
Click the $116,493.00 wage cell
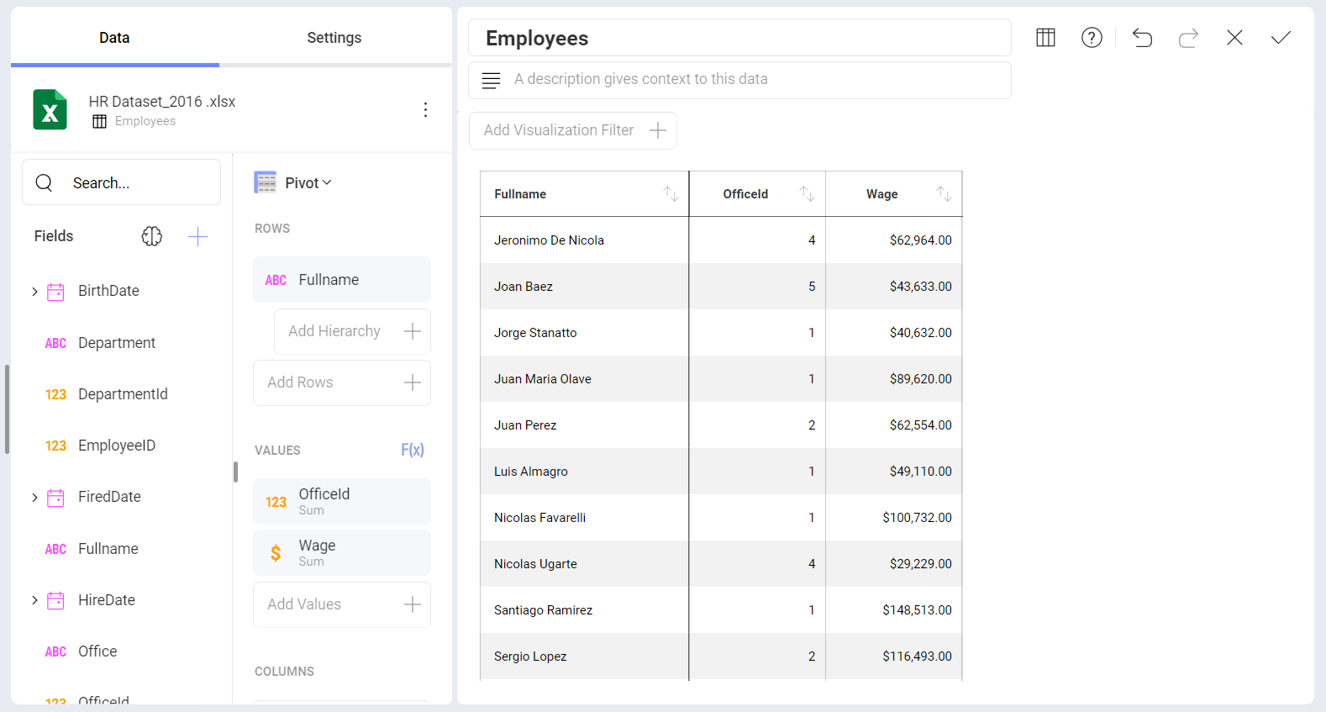click(894, 657)
